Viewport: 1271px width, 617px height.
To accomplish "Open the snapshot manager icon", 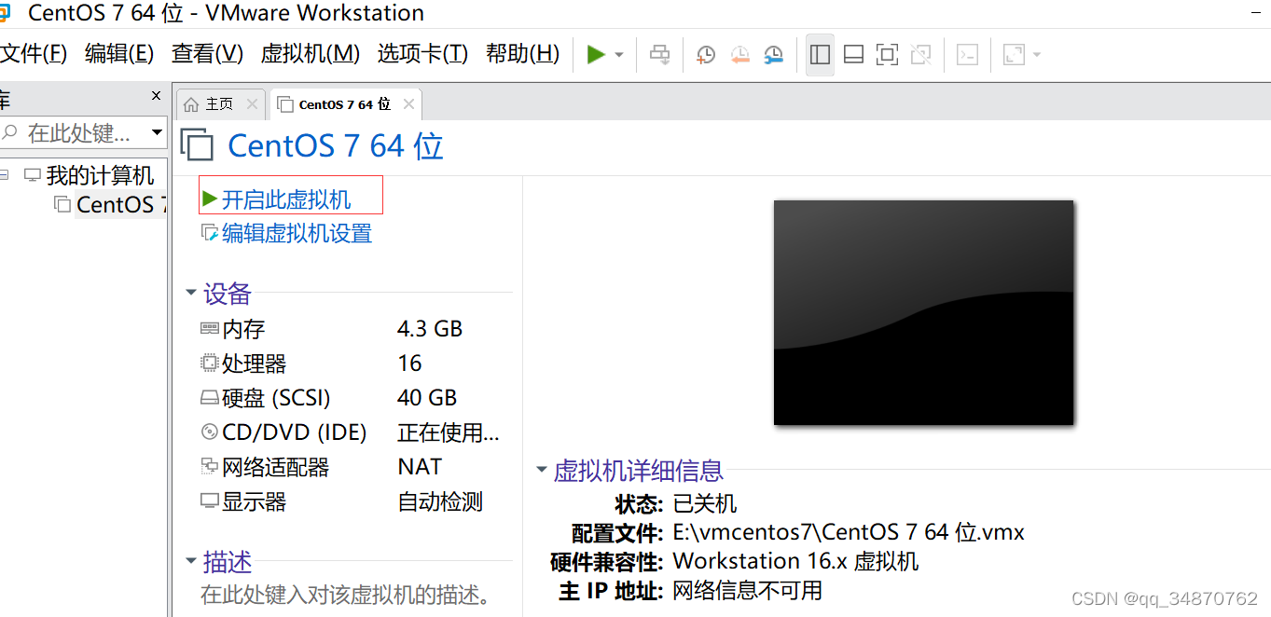I will tap(774, 55).
